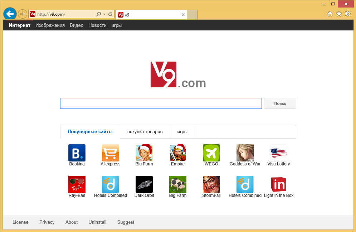Open a new blank browser tab
Image resolution: width=356 pixels, height=232 pixels.
pyautogui.click(x=192, y=15)
